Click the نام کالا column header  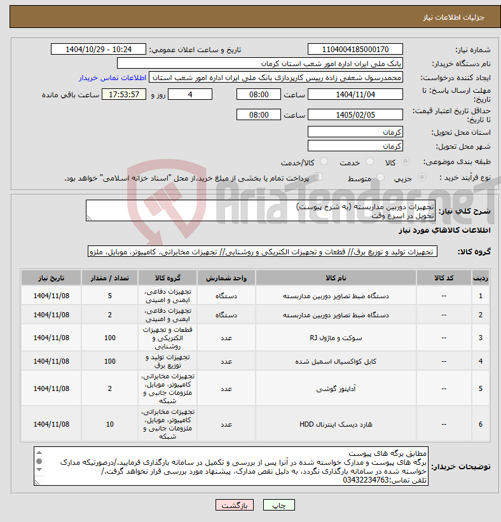tap(336, 278)
